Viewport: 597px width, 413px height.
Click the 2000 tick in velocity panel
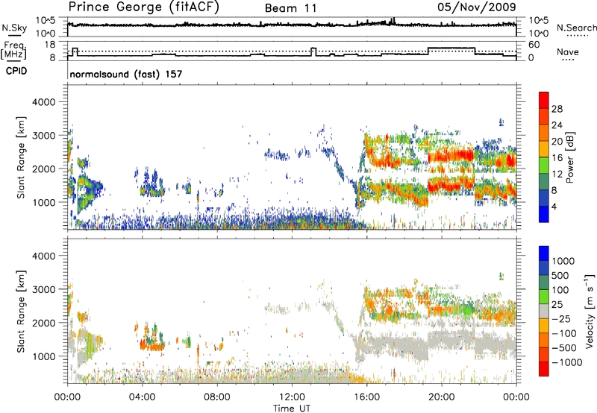pos(43,323)
